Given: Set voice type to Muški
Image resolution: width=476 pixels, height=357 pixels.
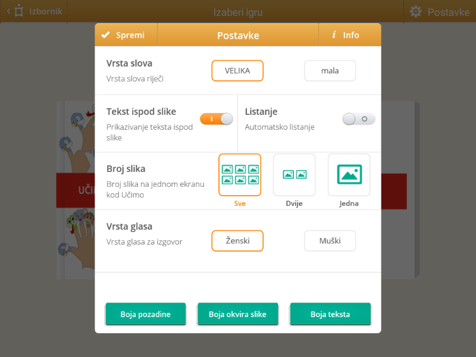Looking at the screenshot, I should pyautogui.click(x=330, y=241).
